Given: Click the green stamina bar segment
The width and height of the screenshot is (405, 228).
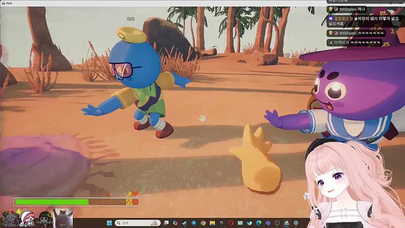Looking at the screenshot, I should click(52, 202).
